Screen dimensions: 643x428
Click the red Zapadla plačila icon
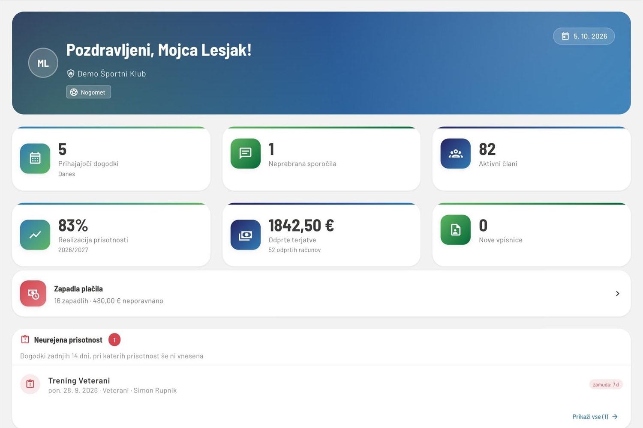33,294
